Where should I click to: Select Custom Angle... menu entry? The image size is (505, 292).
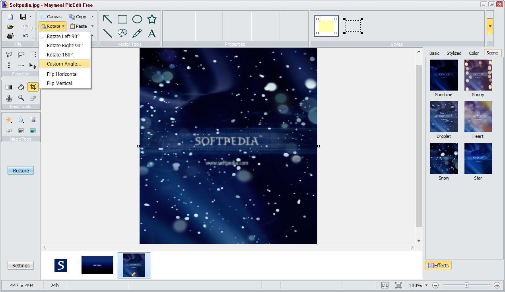tap(65, 64)
